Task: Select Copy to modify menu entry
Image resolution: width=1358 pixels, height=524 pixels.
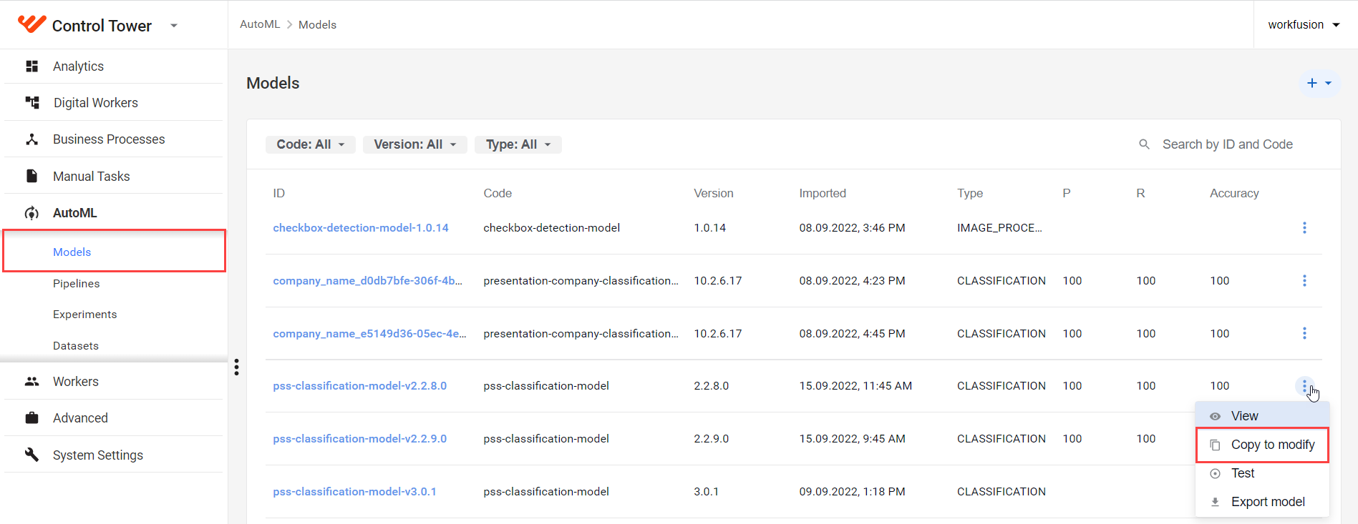Action: point(1262,445)
